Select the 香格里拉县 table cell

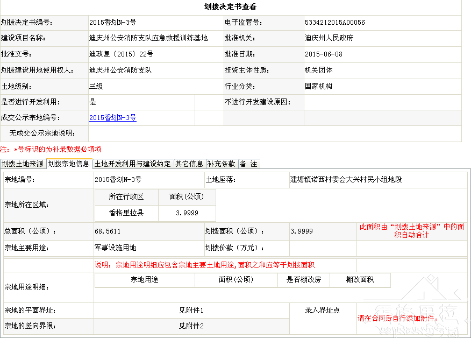click(x=126, y=213)
